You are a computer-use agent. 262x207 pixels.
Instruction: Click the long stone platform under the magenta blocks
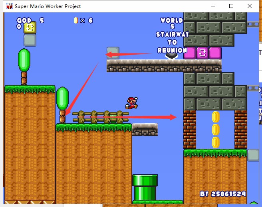[164, 66]
